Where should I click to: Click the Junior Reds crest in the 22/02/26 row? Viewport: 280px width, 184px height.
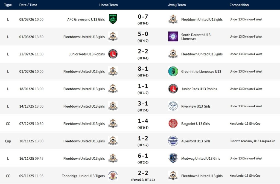pos(113,54)
